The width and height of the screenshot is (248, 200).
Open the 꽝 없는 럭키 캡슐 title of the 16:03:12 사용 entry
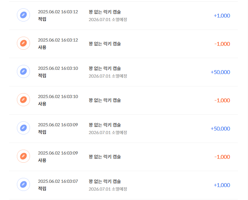pos(105,44)
